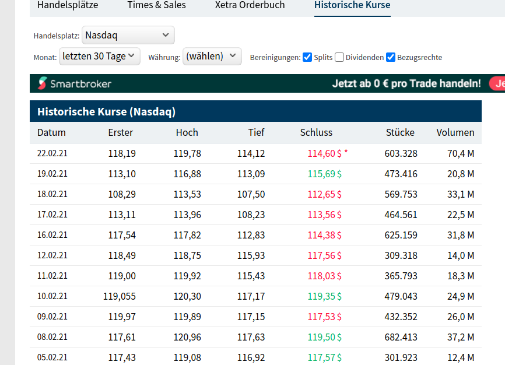Click the Datum column header
The width and height of the screenshot is (505, 365).
51,133
